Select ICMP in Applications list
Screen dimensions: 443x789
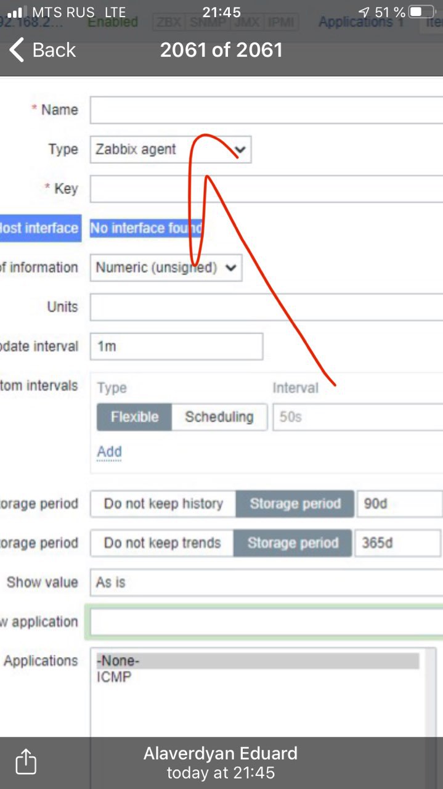coord(113,677)
